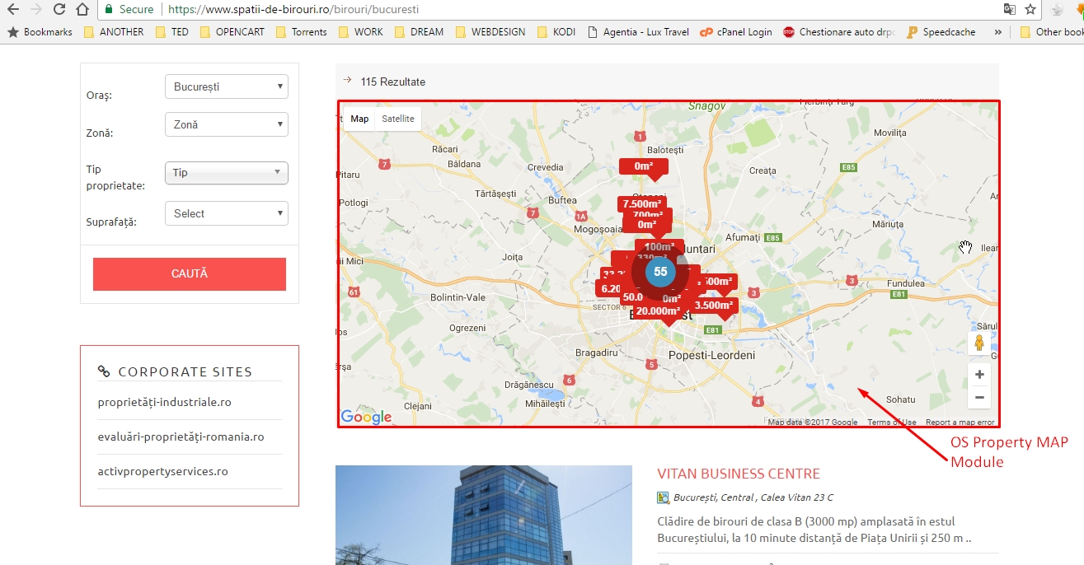
Task: Open the TED bookmarks folder
Action: tap(171, 32)
